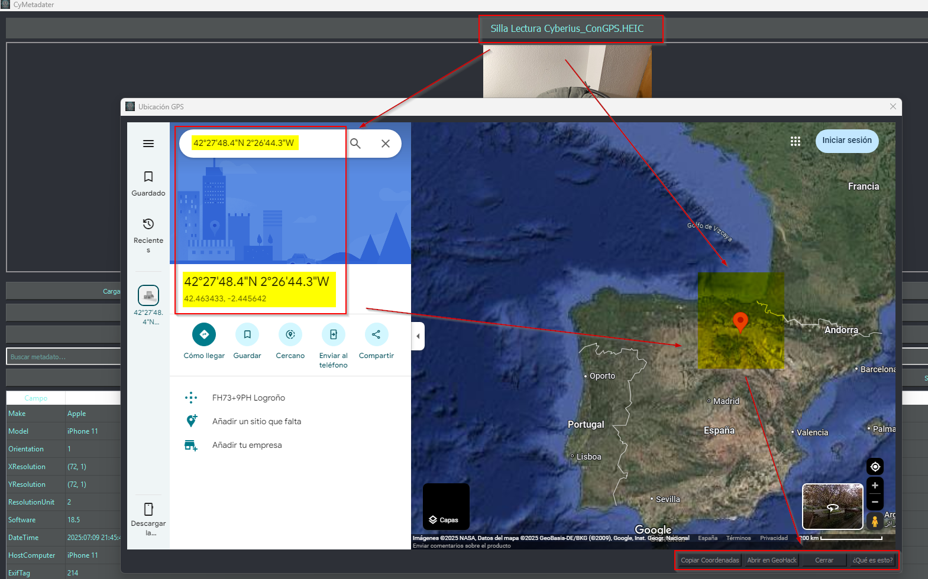Viewport: 928px width, 579px height.
Task: Click the Iniciar sesión button
Action: [x=847, y=141]
